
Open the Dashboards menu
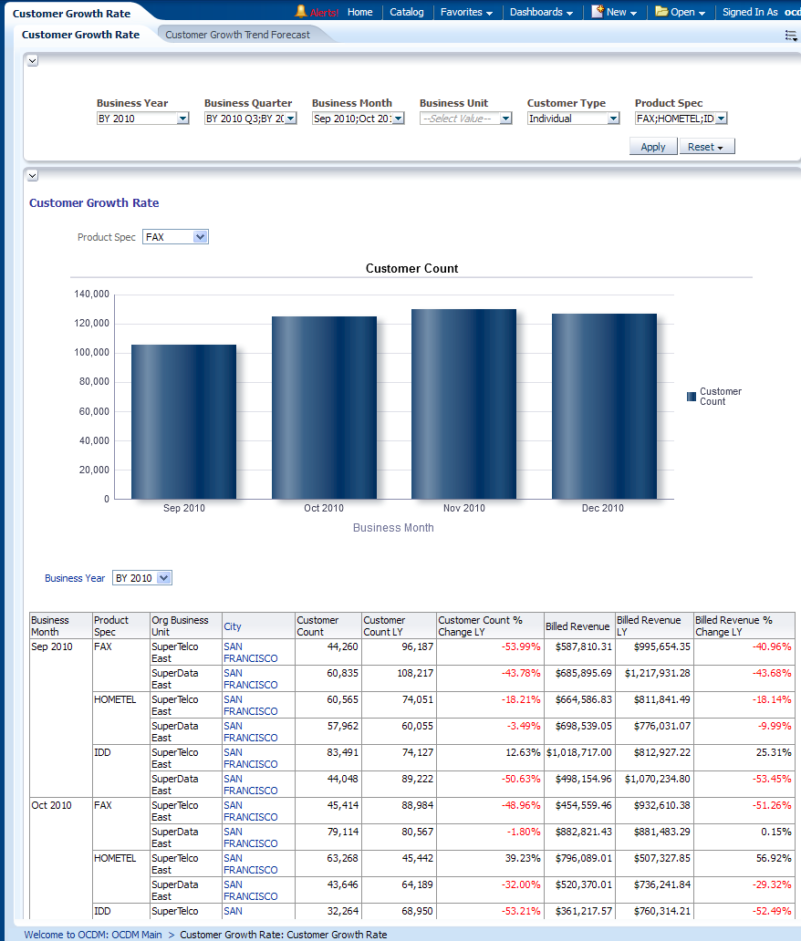click(541, 12)
